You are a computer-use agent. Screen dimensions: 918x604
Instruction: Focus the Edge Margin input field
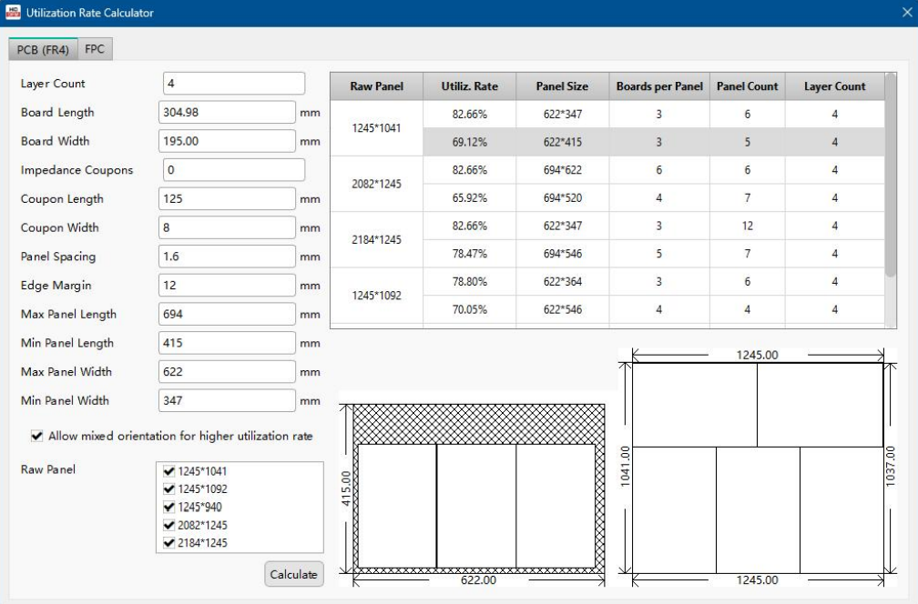[228, 286]
